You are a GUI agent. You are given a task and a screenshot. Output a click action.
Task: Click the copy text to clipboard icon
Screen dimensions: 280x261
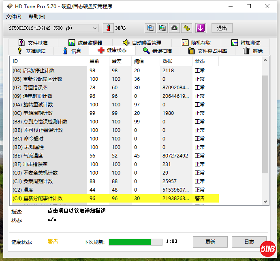pos(150,28)
